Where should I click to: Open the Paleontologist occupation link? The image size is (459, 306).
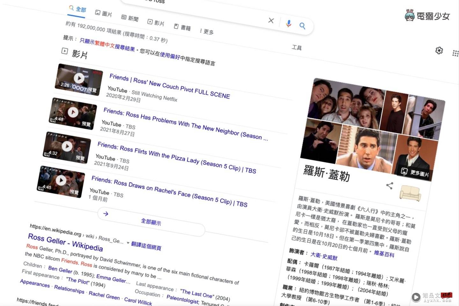(x=183, y=299)
